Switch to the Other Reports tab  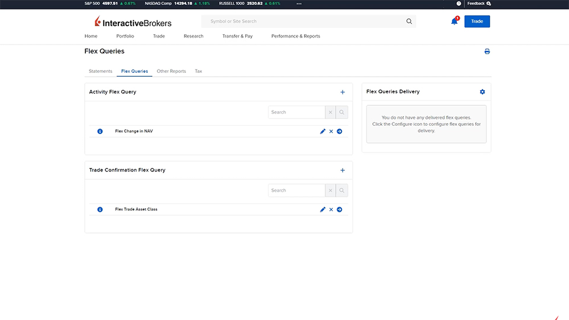[x=171, y=71]
